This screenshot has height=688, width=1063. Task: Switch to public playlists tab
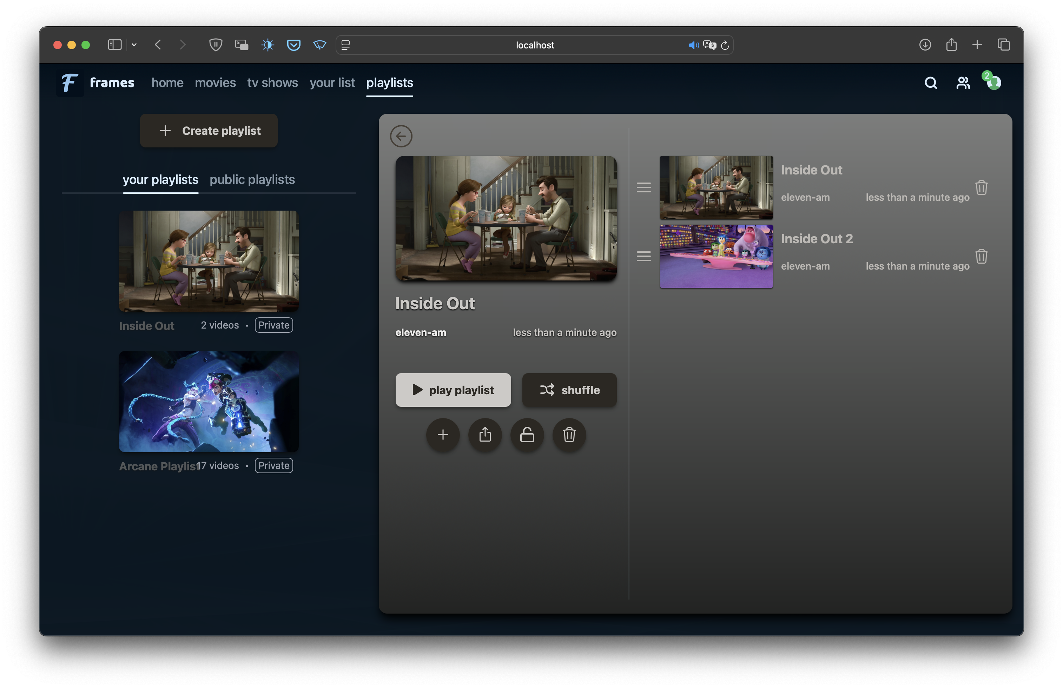(252, 180)
